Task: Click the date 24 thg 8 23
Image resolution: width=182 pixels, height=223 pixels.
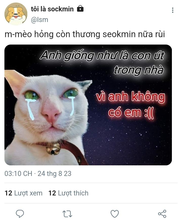Action: coord(54,173)
